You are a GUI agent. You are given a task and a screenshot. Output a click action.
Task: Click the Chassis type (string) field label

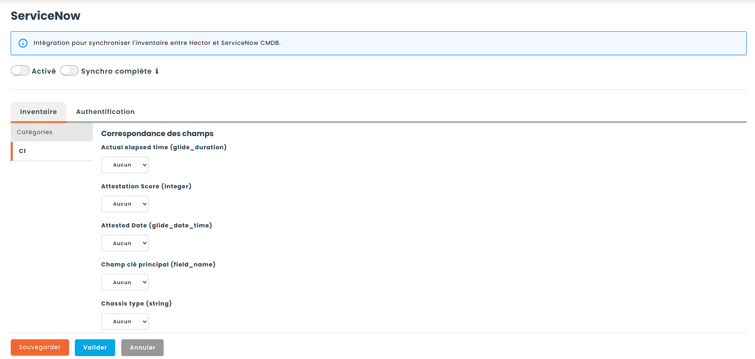pyautogui.click(x=136, y=303)
